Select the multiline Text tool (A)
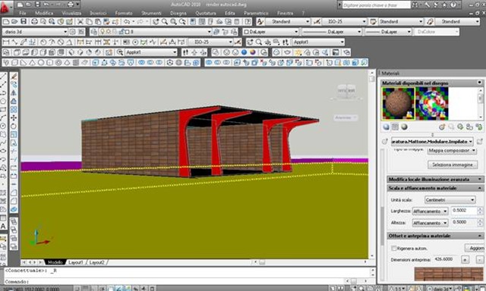 [x=3, y=227]
